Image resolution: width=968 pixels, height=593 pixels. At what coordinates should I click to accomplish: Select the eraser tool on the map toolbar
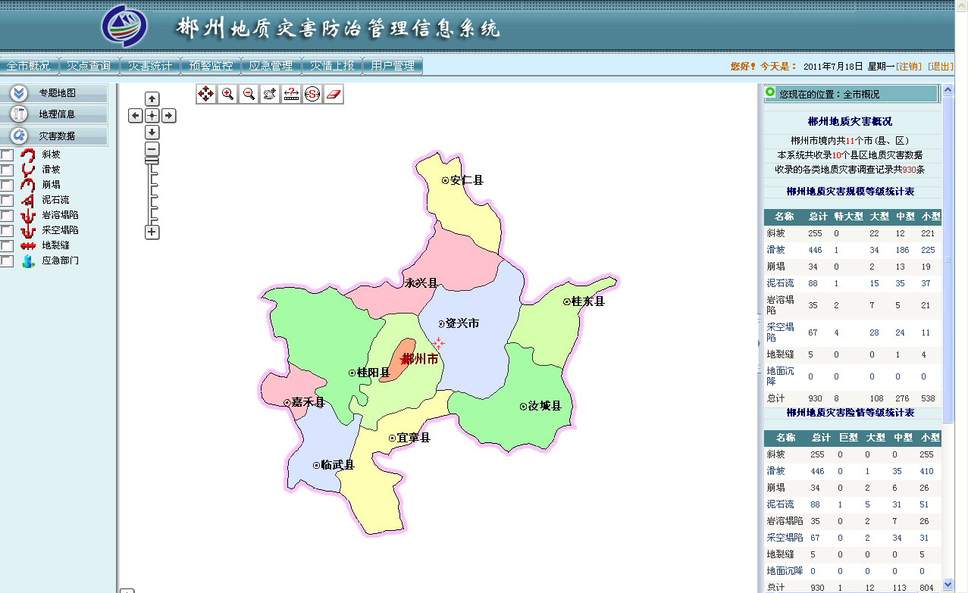[332, 94]
